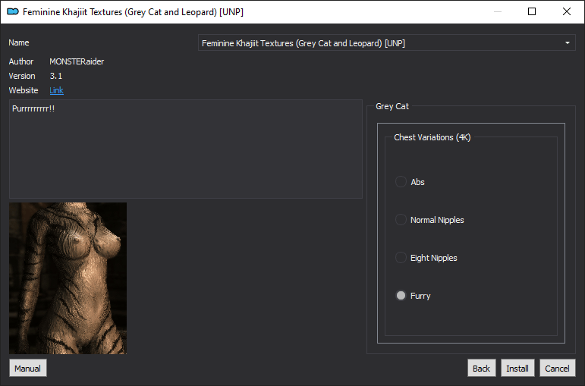Viewport: 585px width, 386px height.
Task: Click the Install button
Action: [x=517, y=369]
